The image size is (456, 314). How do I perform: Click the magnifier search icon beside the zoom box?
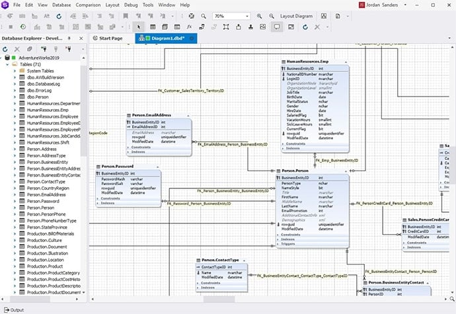(x=204, y=16)
